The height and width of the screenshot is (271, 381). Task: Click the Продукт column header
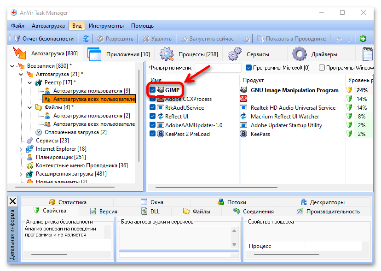click(x=292, y=80)
